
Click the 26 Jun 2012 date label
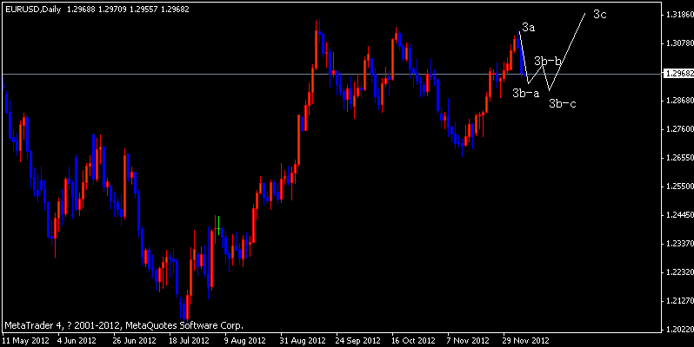pos(134,341)
